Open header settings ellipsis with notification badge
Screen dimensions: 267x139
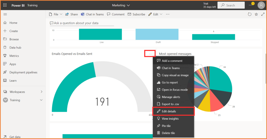click(251, 5)
